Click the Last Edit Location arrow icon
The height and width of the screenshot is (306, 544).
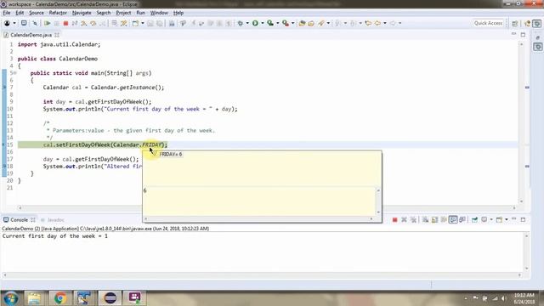point(368,23)
